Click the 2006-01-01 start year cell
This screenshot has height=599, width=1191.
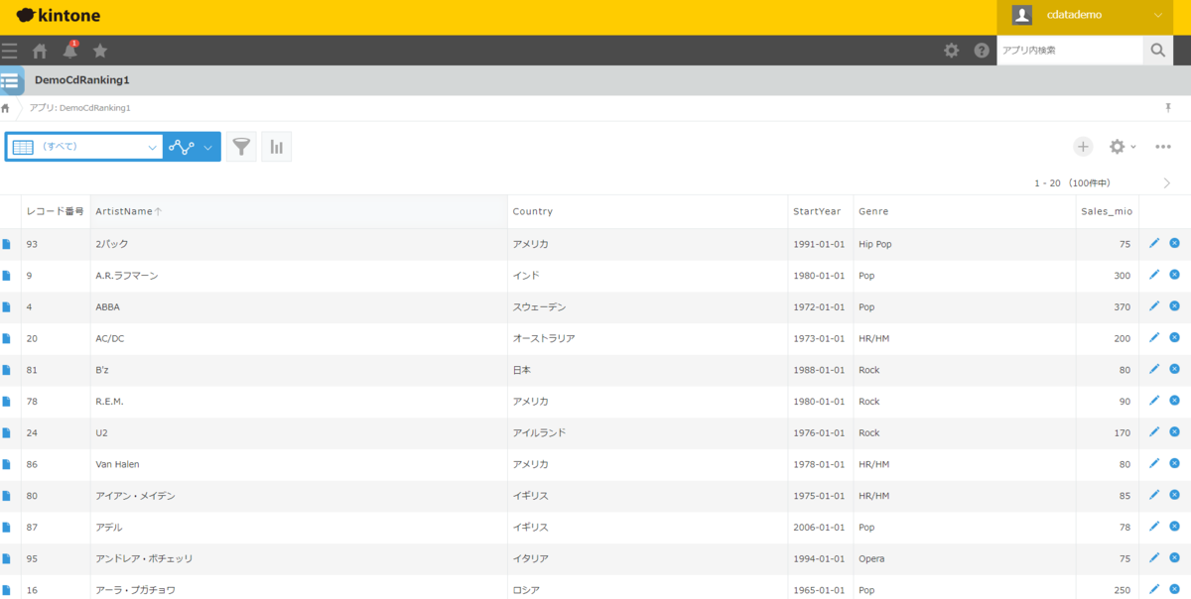pyautogui.click(x=820, y=528)
